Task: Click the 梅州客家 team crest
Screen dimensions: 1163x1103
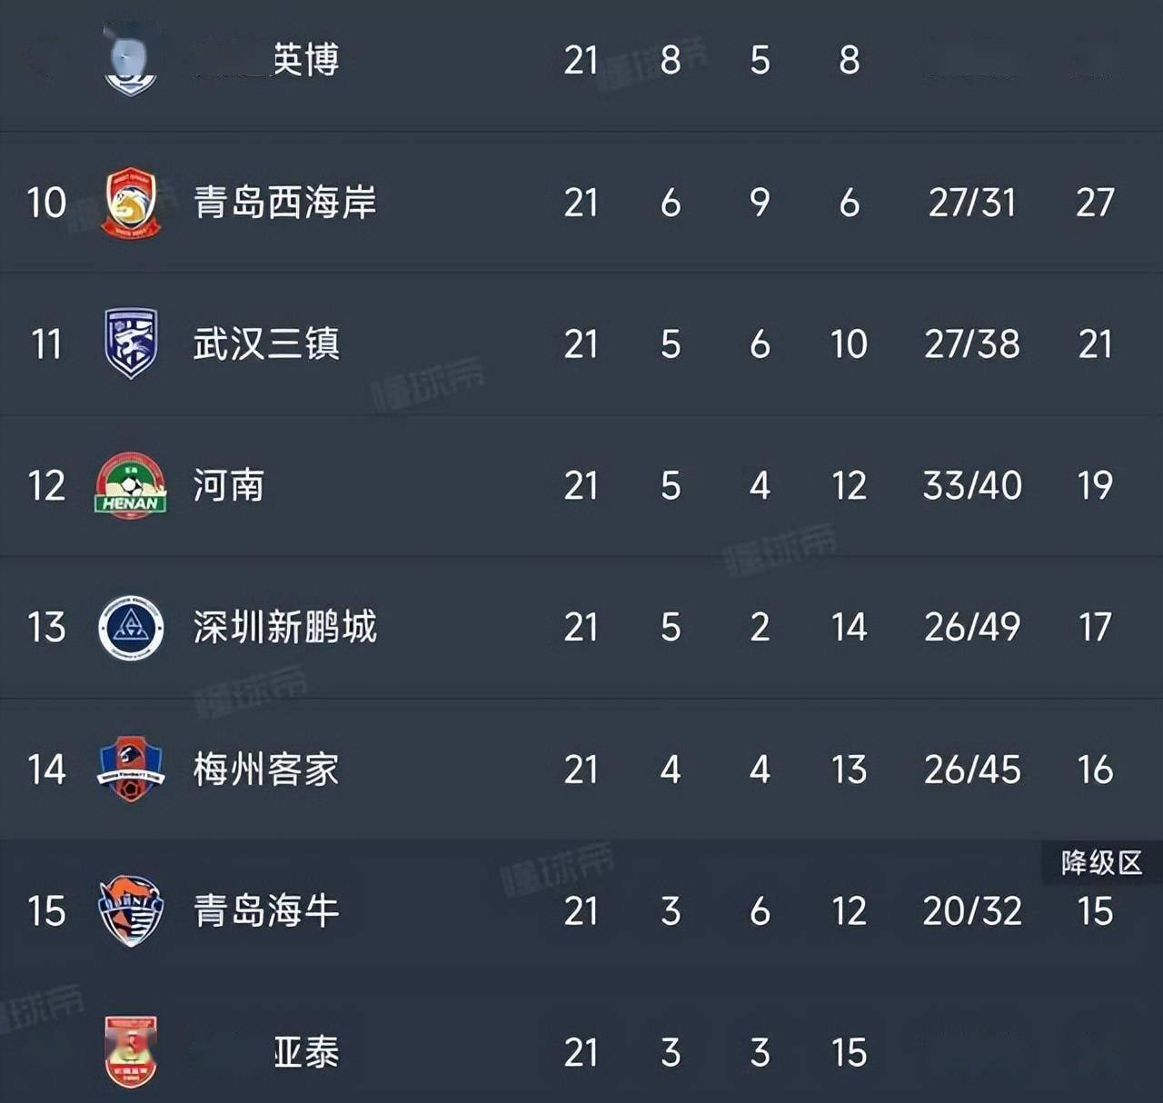Action: (x=131, y=770)
